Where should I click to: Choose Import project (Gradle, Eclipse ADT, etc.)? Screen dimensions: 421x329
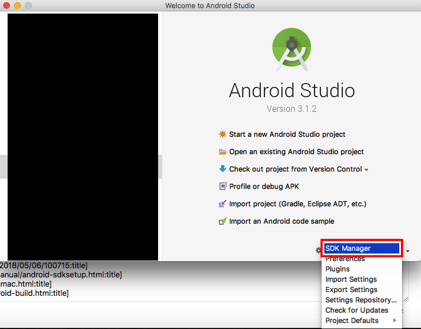298,204
